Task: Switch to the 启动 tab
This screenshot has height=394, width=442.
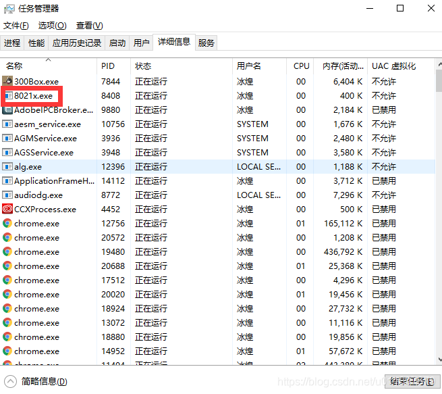Action: (x=117, y=43)
